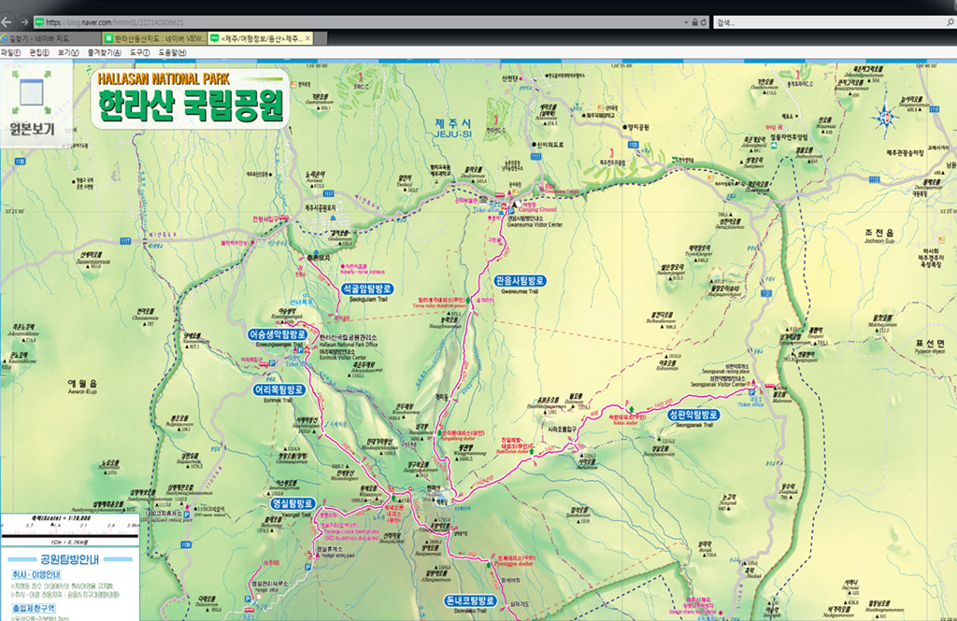957x621 pixels.
Task: Click the 영지공원 map label
Action: pos(639,128)
